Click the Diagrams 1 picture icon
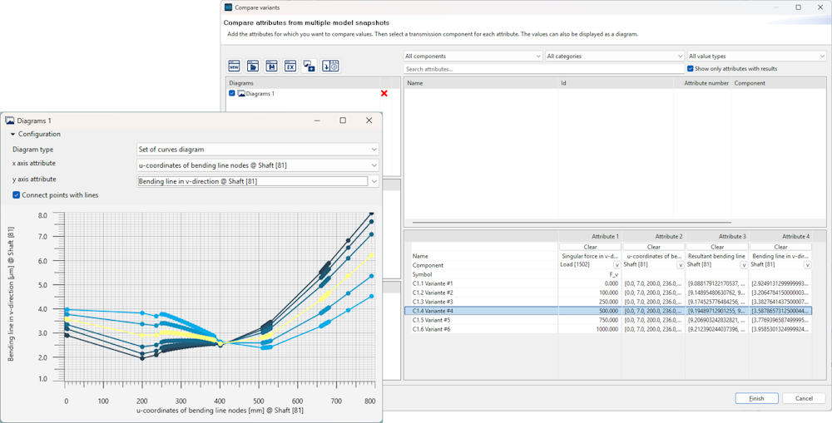 click(x=241, y=94)
